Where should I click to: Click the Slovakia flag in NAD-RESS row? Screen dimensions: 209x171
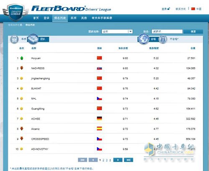[99, 68]
